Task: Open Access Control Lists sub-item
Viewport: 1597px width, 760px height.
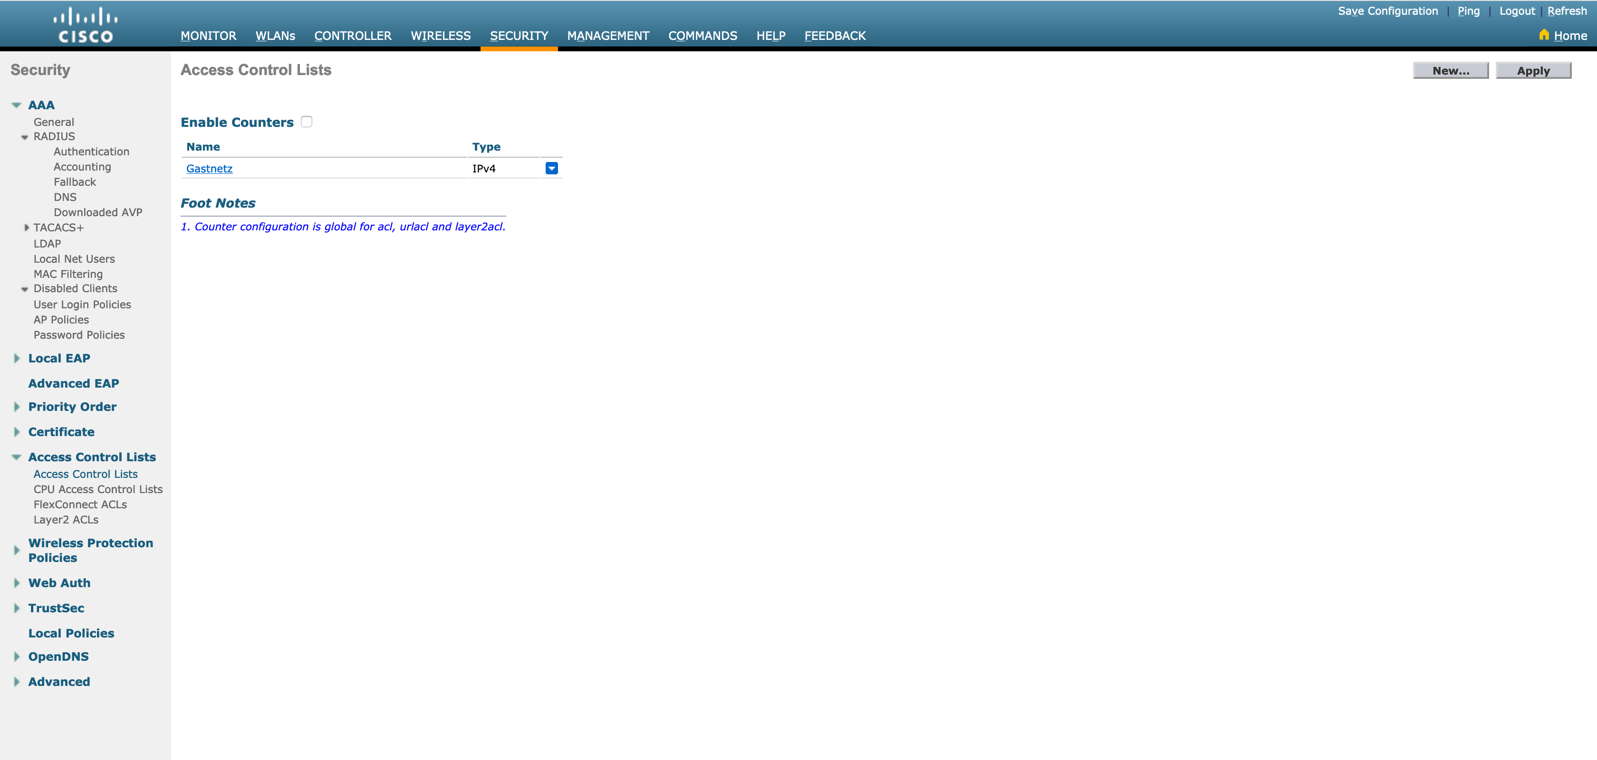Action: pyautogui.click(x=86, y=474)
